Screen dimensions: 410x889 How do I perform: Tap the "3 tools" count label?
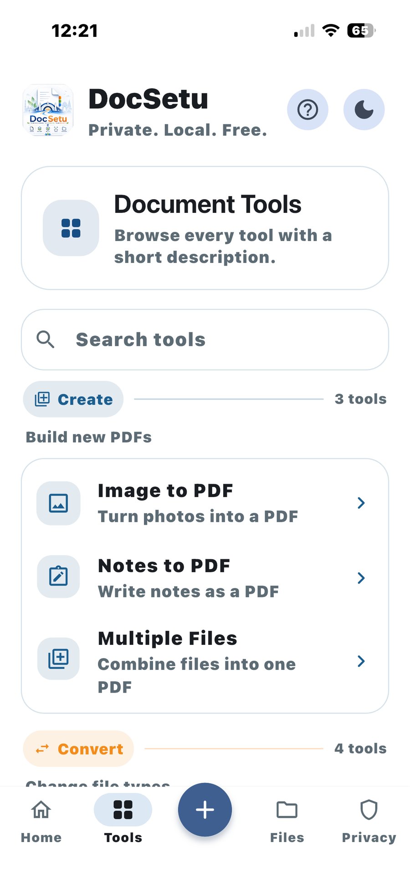(360, 399)
